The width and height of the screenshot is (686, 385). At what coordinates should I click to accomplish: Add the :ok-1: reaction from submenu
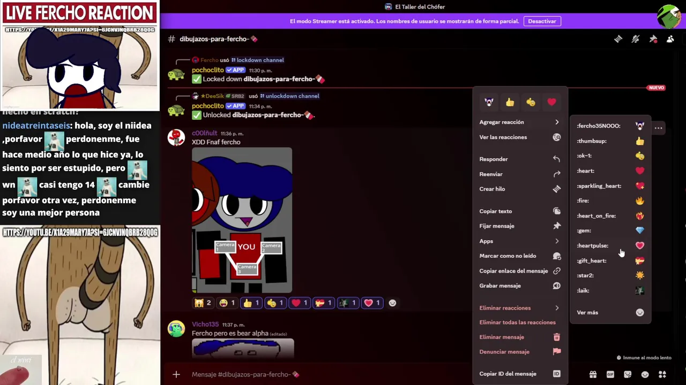[610, 156]
